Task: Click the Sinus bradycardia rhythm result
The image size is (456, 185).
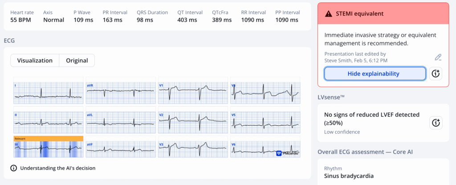Action: pyautogui.click(x=349, y=176)
